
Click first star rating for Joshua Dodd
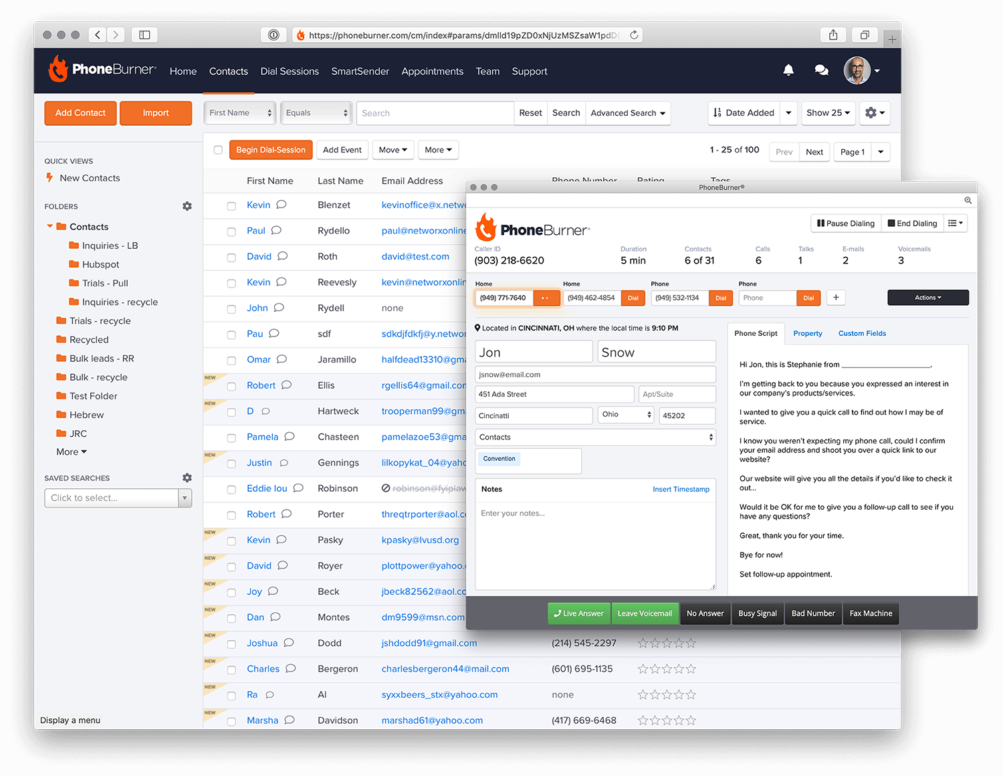(x=643, y=643)
